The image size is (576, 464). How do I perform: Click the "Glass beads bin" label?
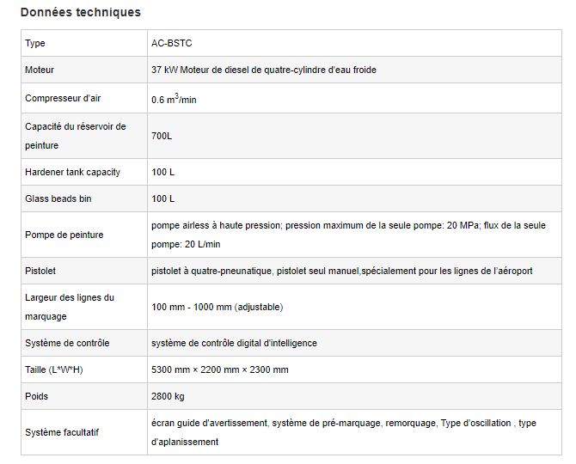57,198
